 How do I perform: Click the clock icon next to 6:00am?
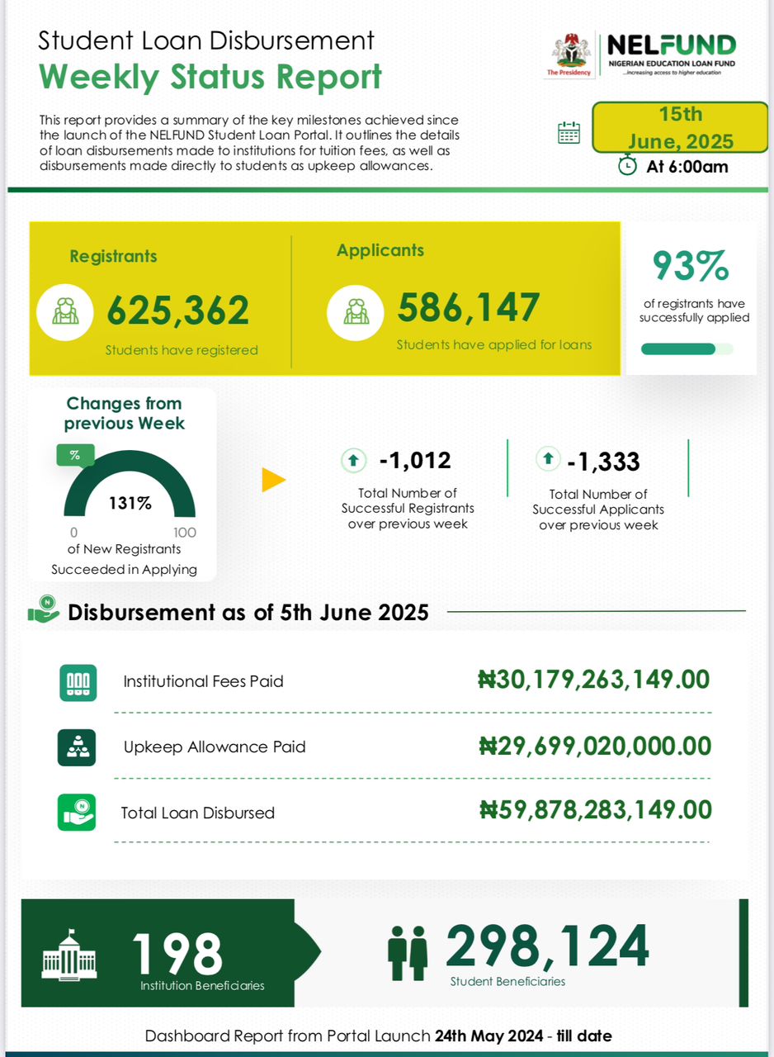628,165
